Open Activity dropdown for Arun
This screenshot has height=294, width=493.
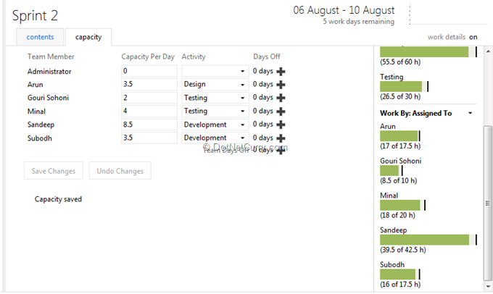coord(242,85)
